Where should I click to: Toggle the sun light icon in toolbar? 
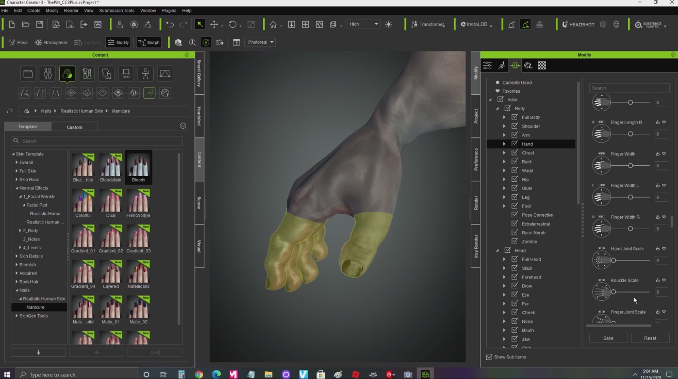388,24
